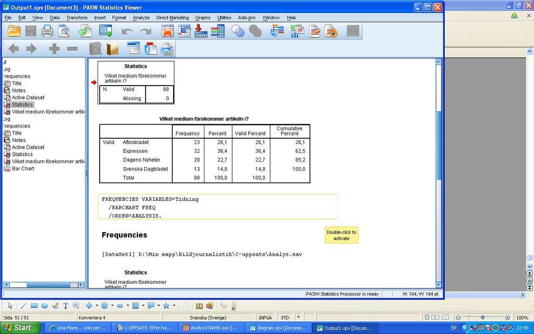
Task: Select the Text T tool
Action: click(65, 306)
